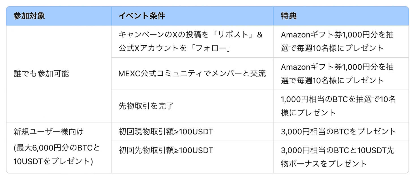
Task: Select the 誰でも参加可能 cell
Action: 41,74
